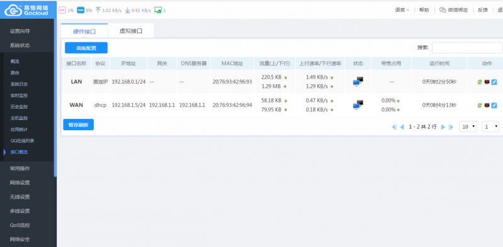Click the red disconnect icon in WAN row

(487, 105)
